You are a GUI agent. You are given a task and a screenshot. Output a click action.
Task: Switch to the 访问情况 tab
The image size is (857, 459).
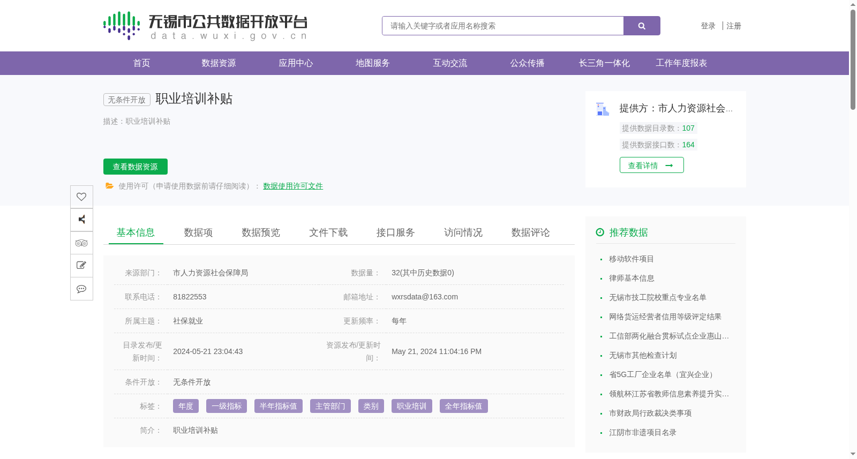(x=463, y=232)
